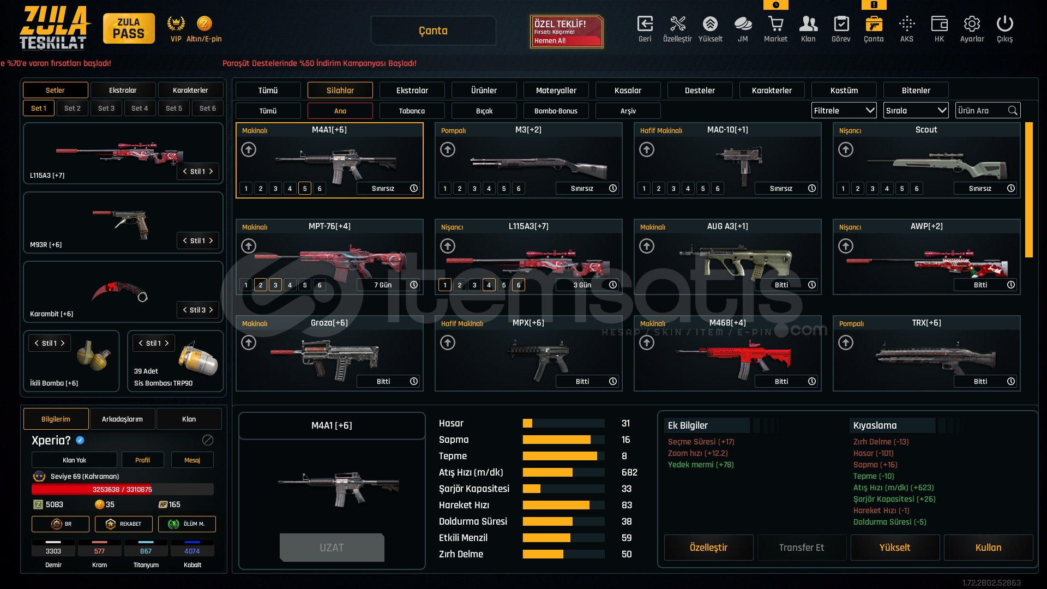Select the Kasalar tab
Viewport: 1047px width, 589px height.
pyautogui.click(x=628, y=91)
